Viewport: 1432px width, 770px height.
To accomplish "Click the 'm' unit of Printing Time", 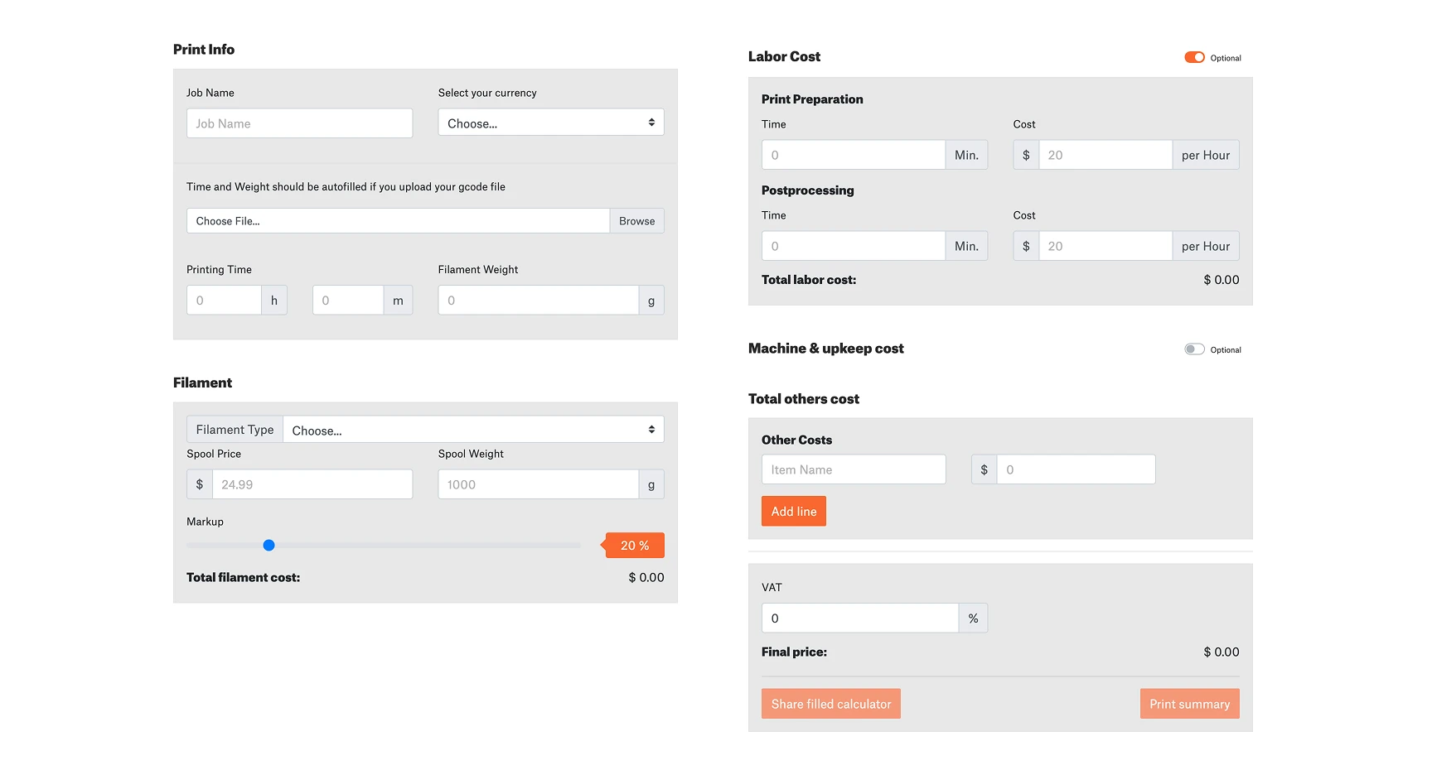I will click(x=398, y=301).
